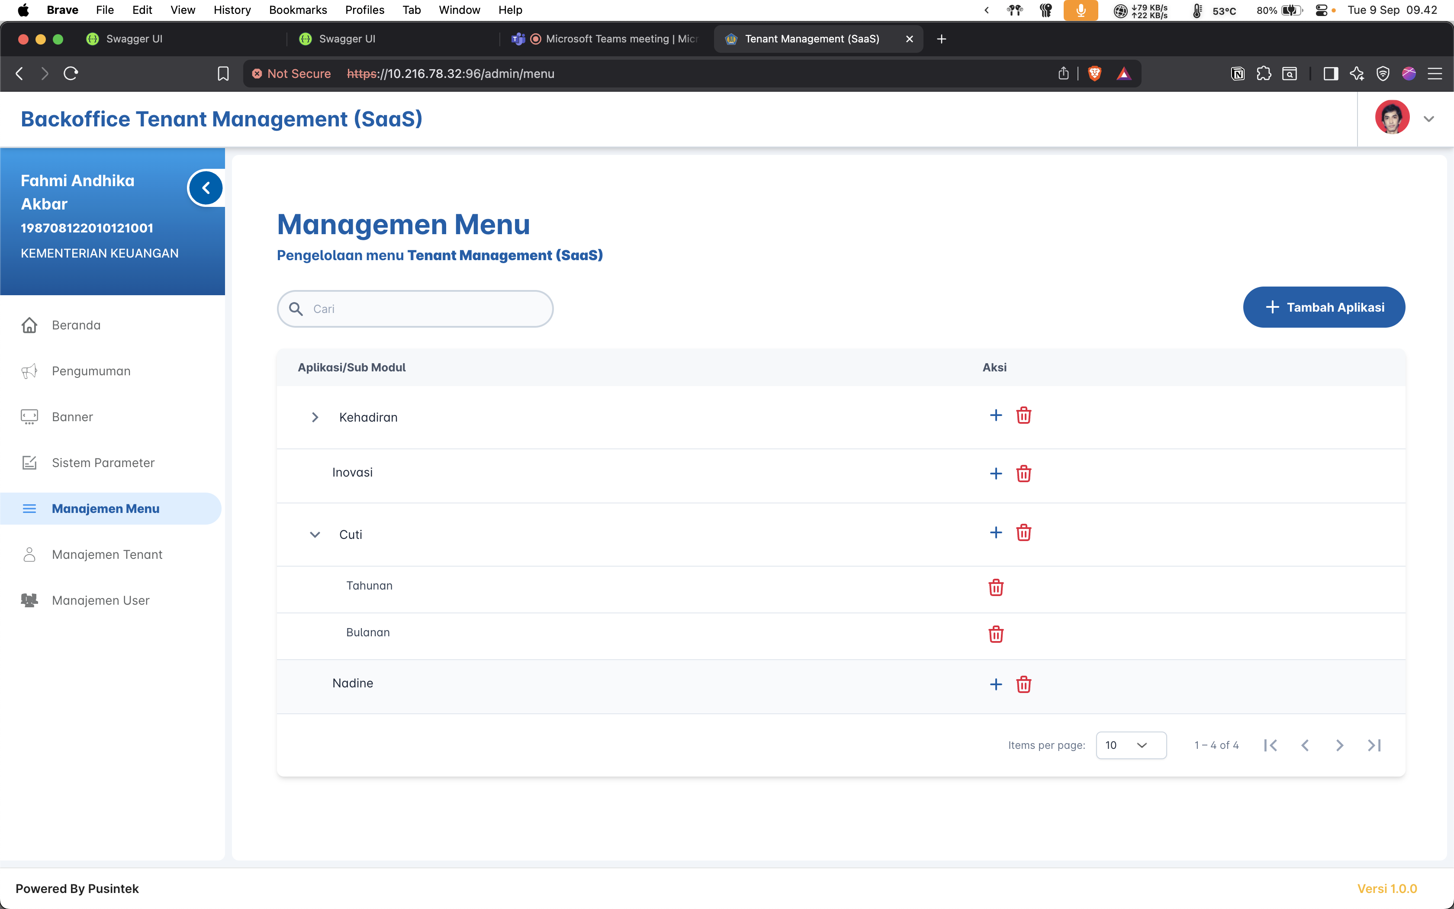The height and width of the screenshot is (909, 1454).
Task: Collapse the Cuti row
Action: (315, 535)
